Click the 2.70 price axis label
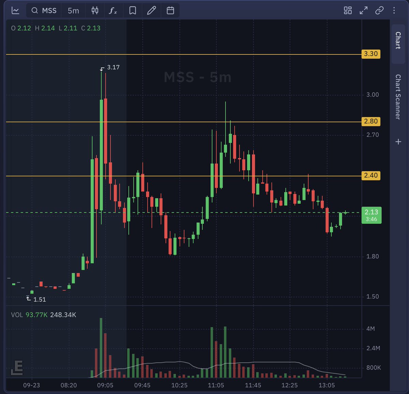The width and height of the screenshot is (409, 394). (x=373, y=135)
